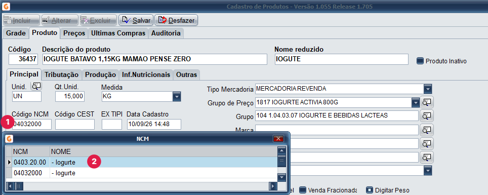Click NCM vertical scrollbar thumb

click(281, 161)
